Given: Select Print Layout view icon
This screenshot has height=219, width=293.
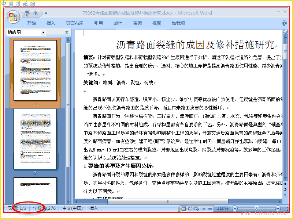Looking at the screenshot, I should click(184, 208).
